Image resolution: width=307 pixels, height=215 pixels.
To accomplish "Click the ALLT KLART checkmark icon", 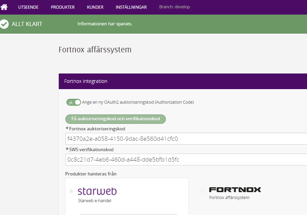I will pos(4,24).
